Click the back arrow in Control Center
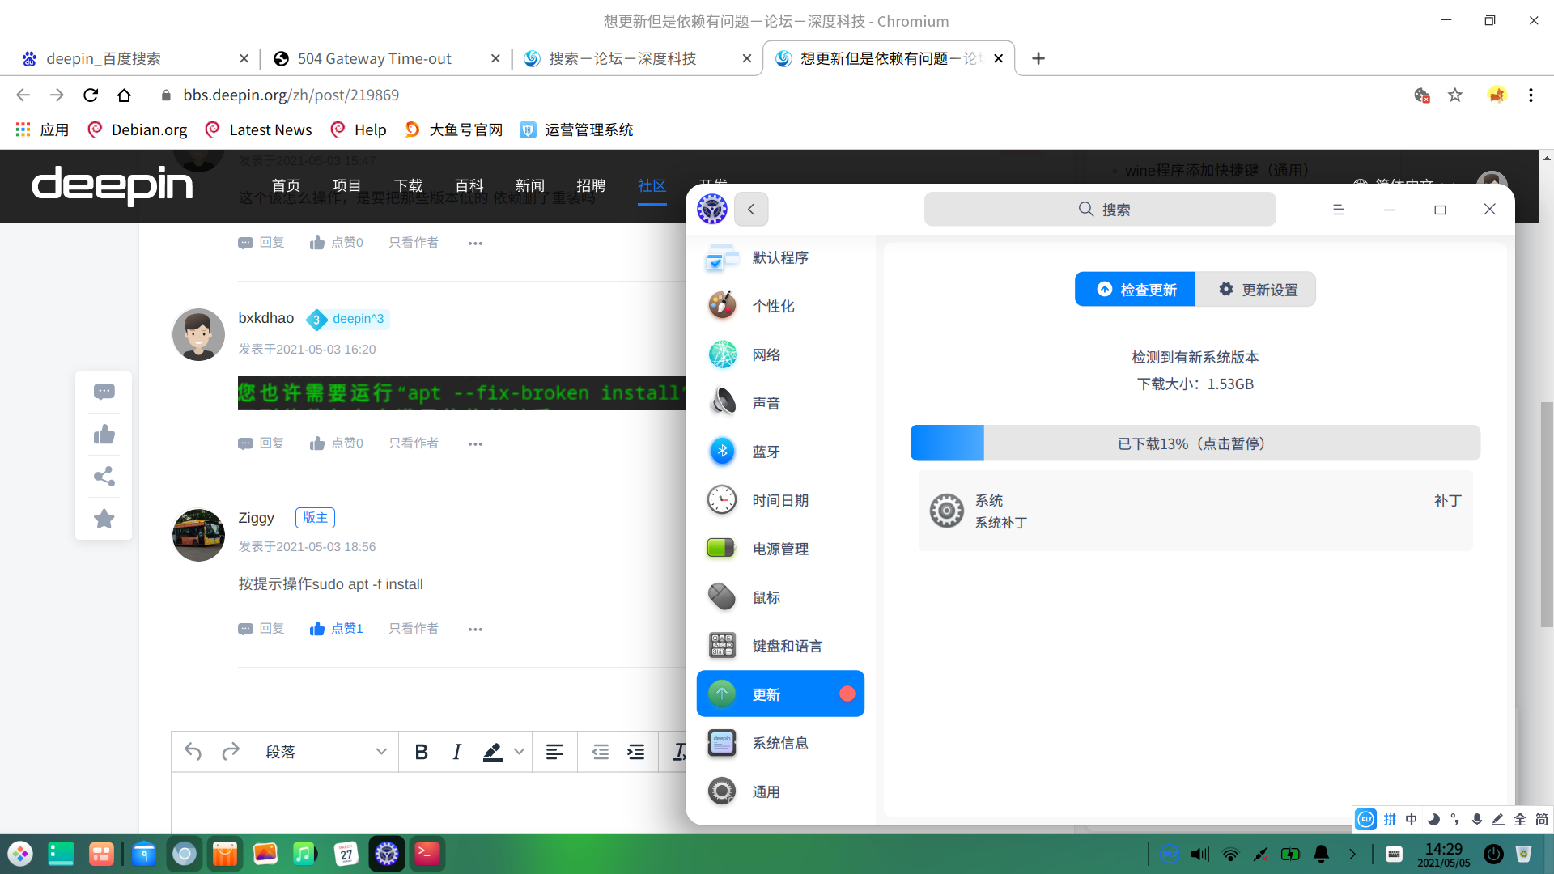Screen dimensions: 1554x874 click(x=751, y=210)
